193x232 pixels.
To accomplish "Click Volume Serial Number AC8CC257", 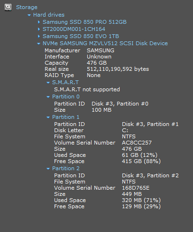I will point(137,143).
